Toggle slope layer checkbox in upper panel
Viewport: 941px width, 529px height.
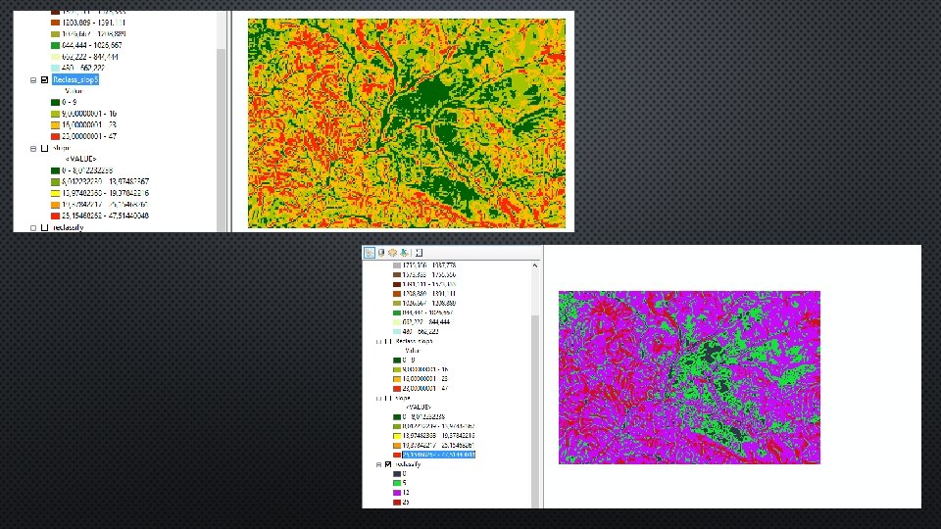(44, 148)
